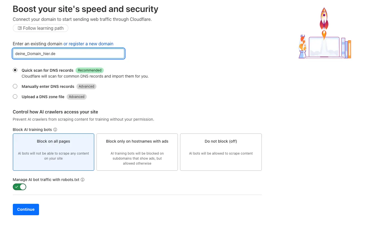The image size is (373, 228).
Task: Click the rocket illustration
Action: [324, 18]
